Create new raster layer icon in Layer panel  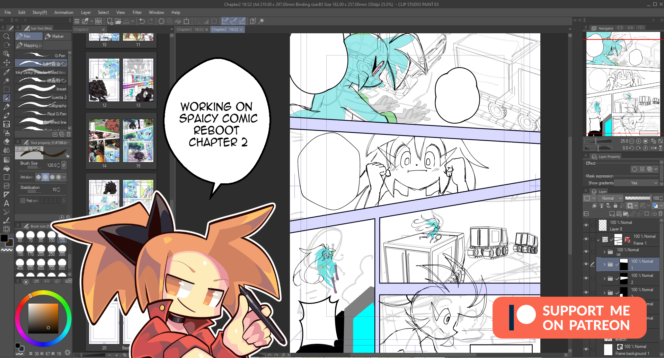pyautogui.click(x=612, y=214)
